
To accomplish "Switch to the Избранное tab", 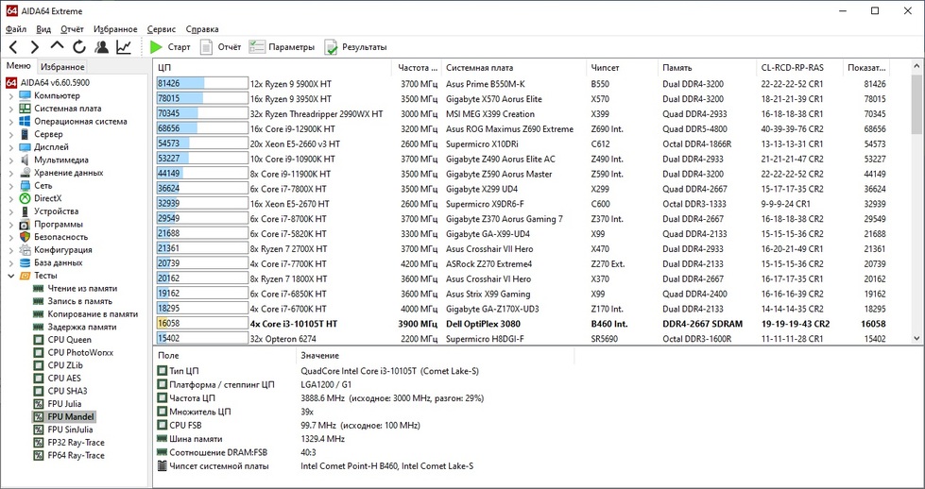I will point(62,67).
